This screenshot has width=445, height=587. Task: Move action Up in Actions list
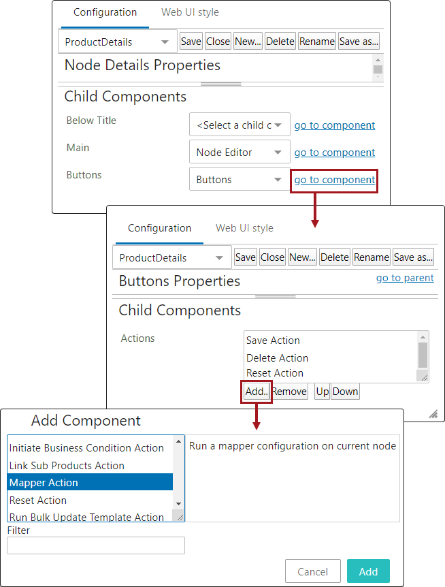[x=323, y=392]
